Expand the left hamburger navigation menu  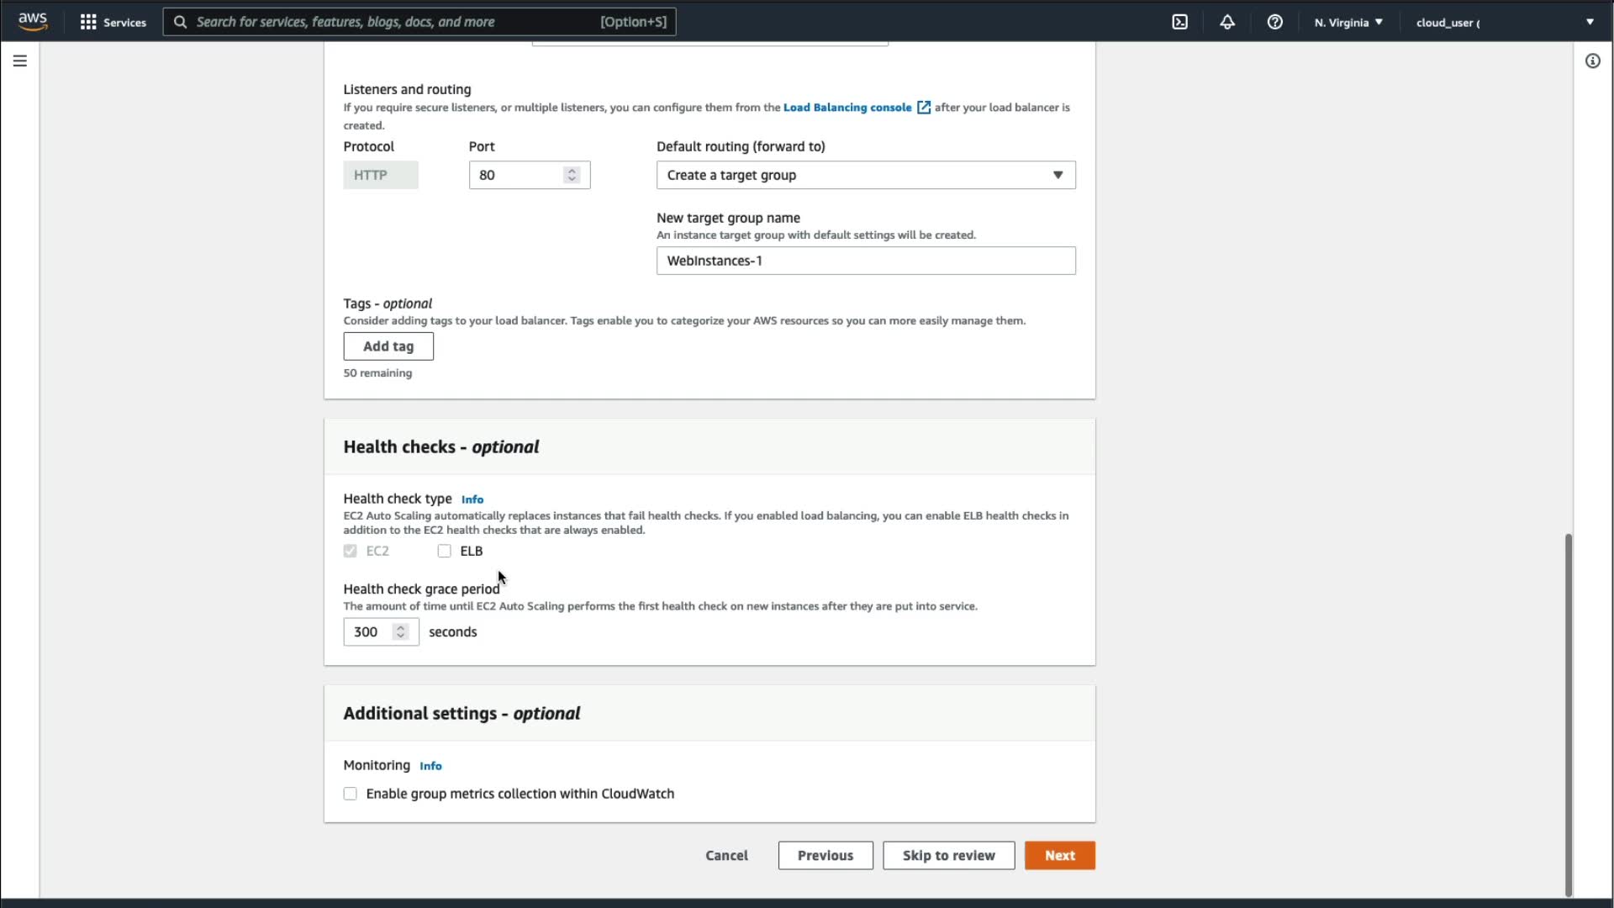pyautogui.click(x=20, y=61)
